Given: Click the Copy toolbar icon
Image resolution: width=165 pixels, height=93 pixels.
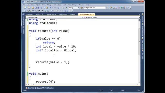Looking at the screenshot, I should (x=44, y=8).
